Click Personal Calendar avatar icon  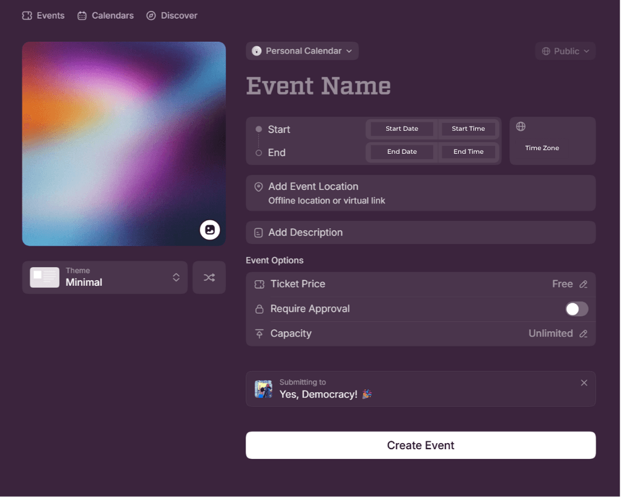pos(257,51)
